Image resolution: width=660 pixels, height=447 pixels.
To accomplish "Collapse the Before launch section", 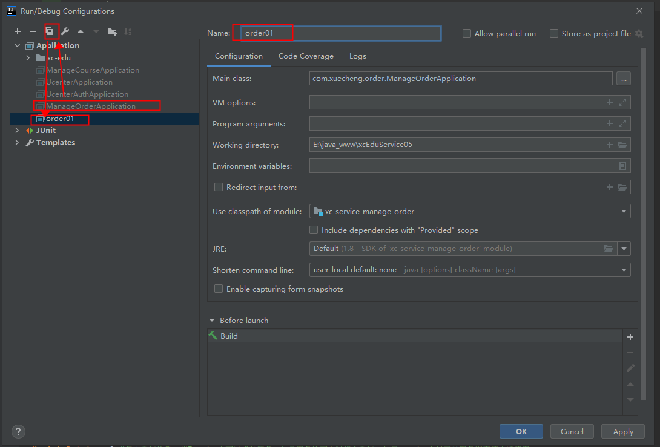I will click(x=212, y=321).
